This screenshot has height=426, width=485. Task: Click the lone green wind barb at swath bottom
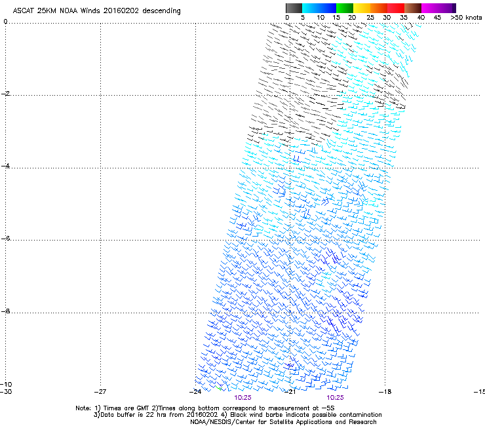219,387
